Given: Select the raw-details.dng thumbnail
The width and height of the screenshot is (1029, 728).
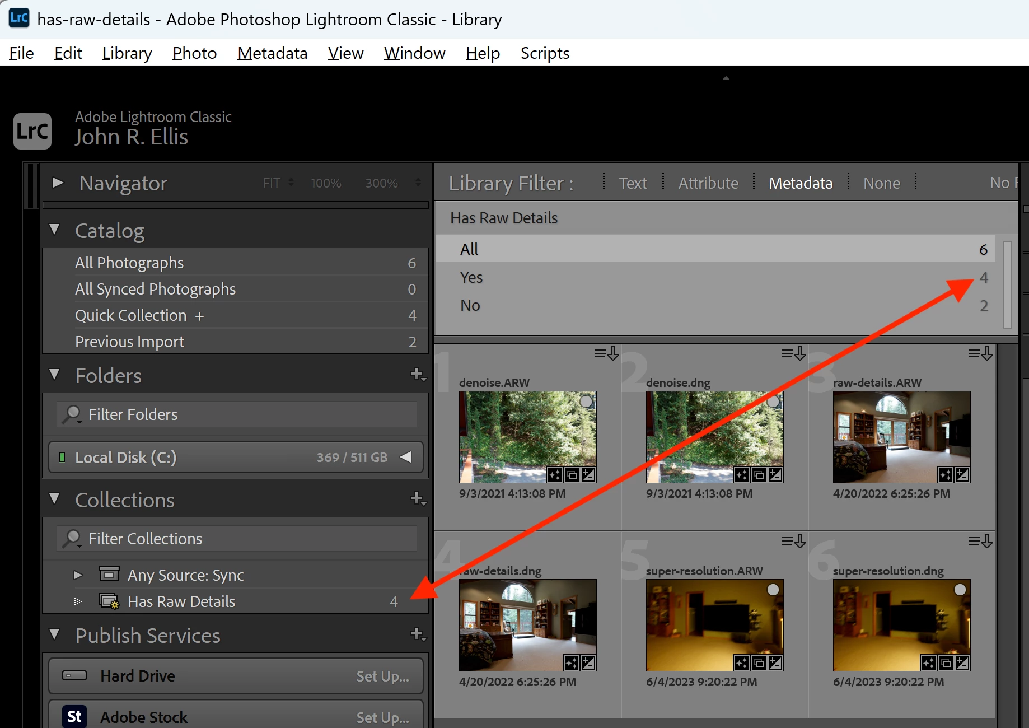Looking at the screenshot, I should (528, 625).
